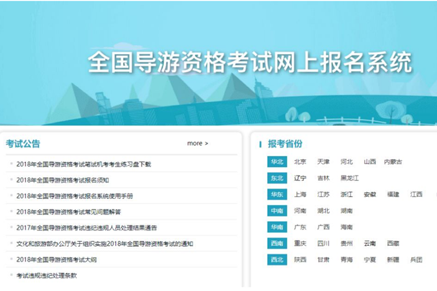Open 2018年全国导游资格考试常见问题解答 link
Image resolution: width=437 pixels, height=291 pixels.
(x=68, y=212)
